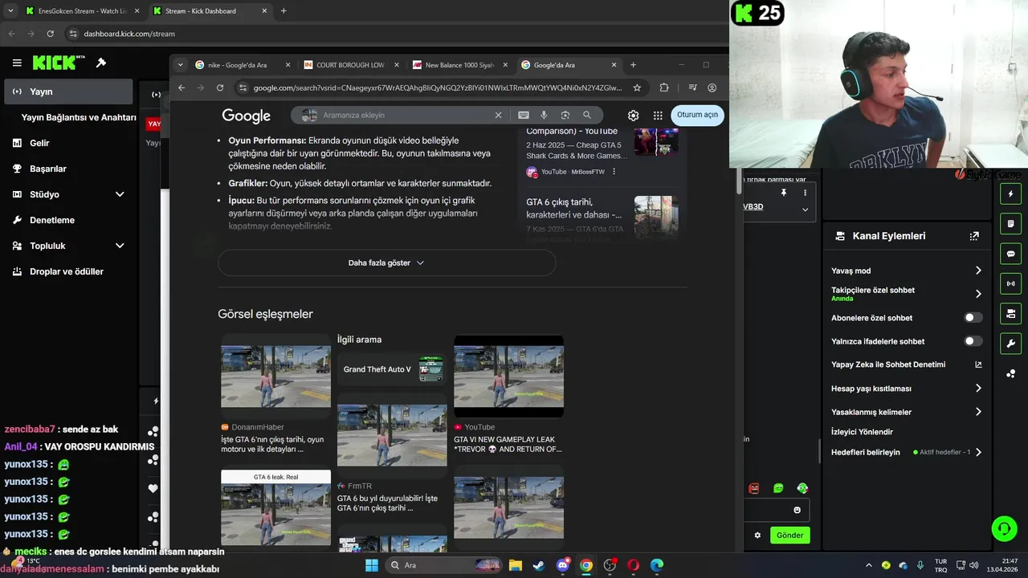Pop out the Kanal Eylemleri panel

tap(974, 236)
